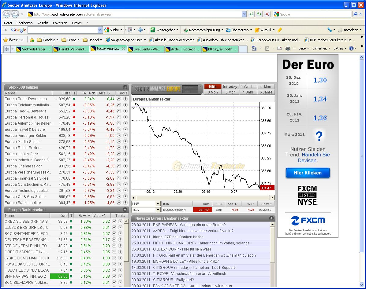
Task: Open the TICK interval dropdown
Action: (x=158, y=210)
